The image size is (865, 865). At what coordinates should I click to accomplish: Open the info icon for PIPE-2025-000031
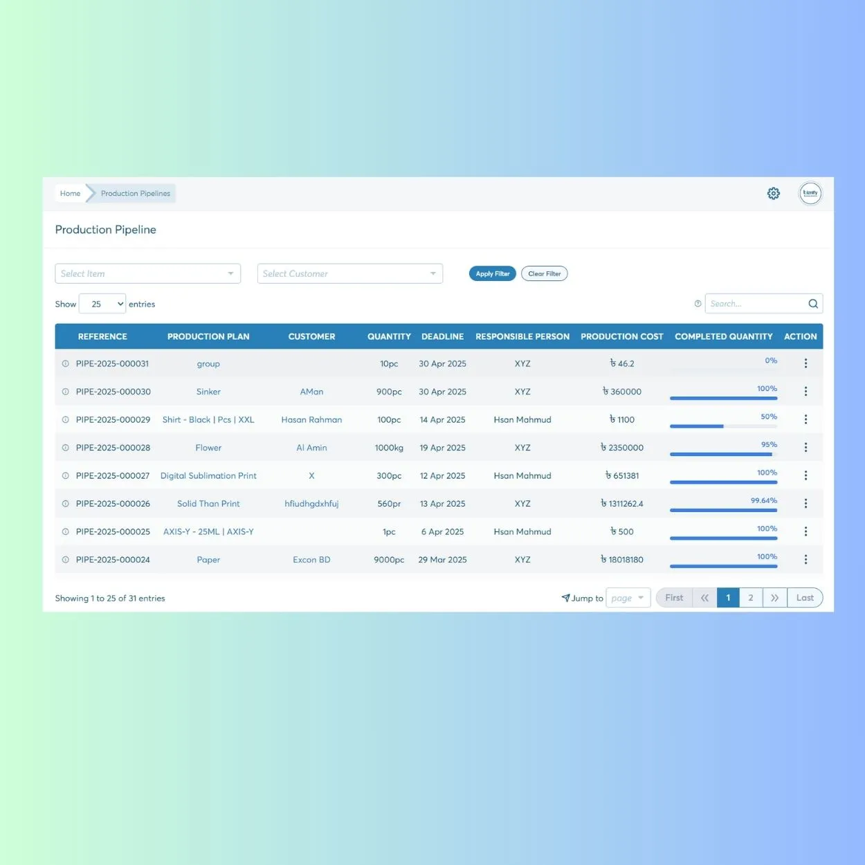coord(65,363)
